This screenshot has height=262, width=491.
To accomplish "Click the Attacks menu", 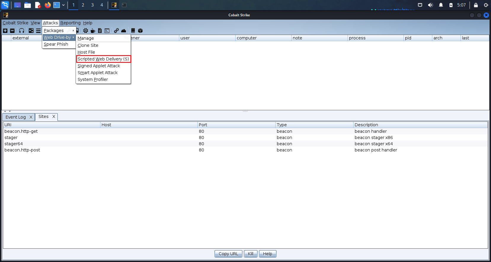I will click(x=50, y=23).
